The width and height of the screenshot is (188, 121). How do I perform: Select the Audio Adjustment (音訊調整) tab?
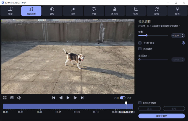click(31, 11)
